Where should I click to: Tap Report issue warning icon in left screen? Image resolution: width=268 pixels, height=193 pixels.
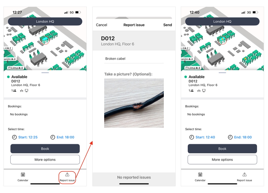click(x=67, y=174)
